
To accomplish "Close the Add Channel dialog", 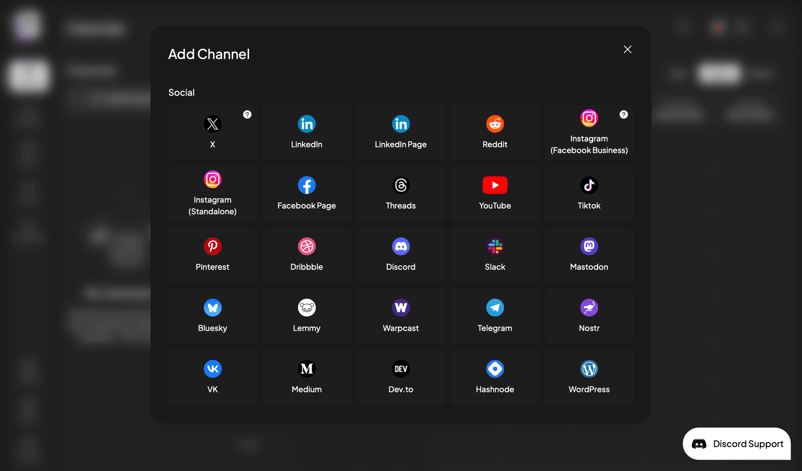I will tap(627, 49).
